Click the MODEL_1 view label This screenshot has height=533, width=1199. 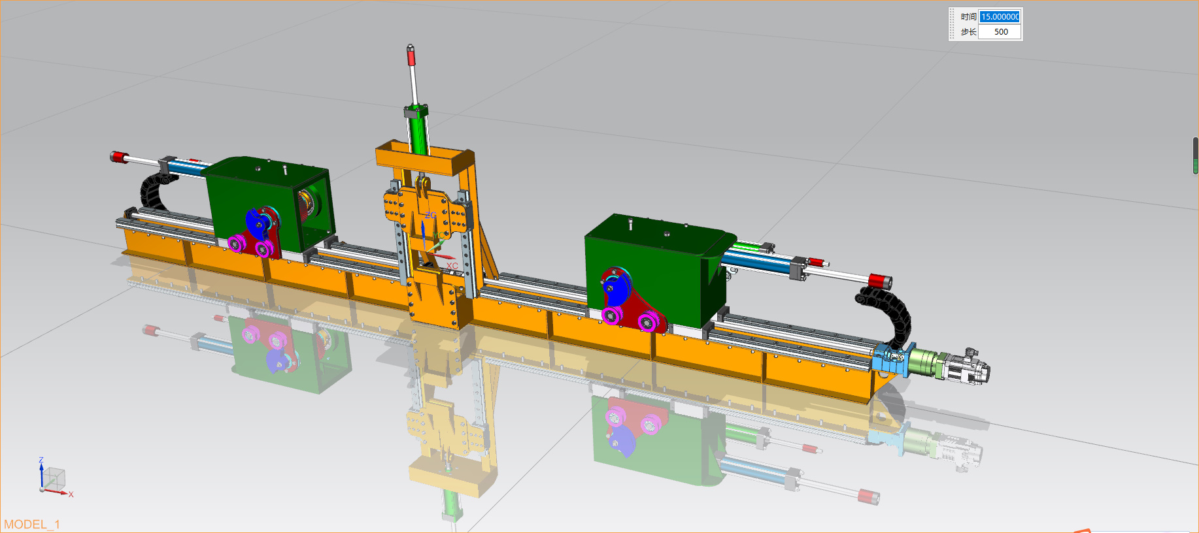(x=32, y=525)
